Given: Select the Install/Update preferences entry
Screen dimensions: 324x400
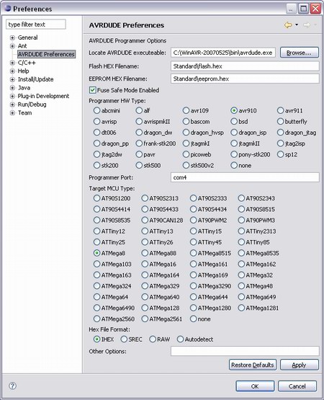Looking at the screenshot, I should point(35,79).
